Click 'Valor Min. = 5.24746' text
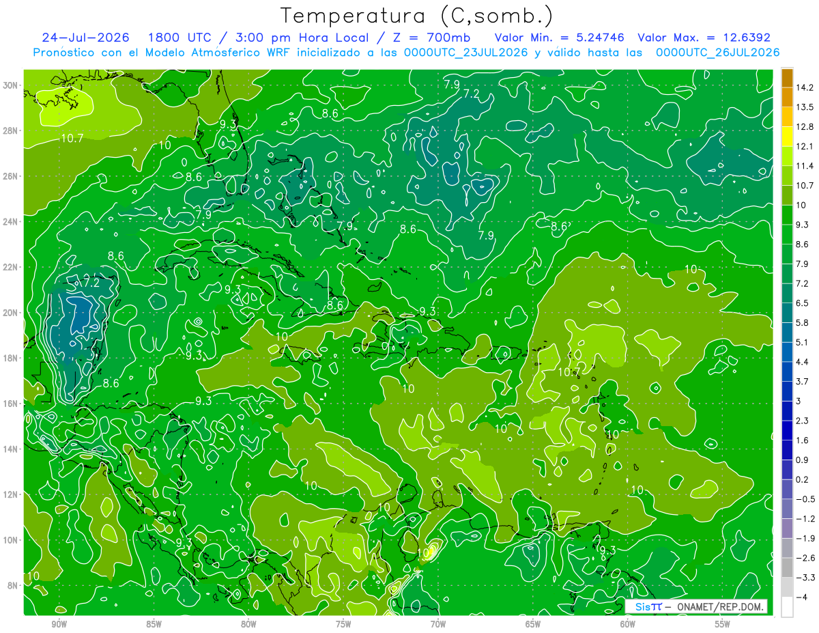The height and width of the screenshot is (633, 819). tap(558, 38)
